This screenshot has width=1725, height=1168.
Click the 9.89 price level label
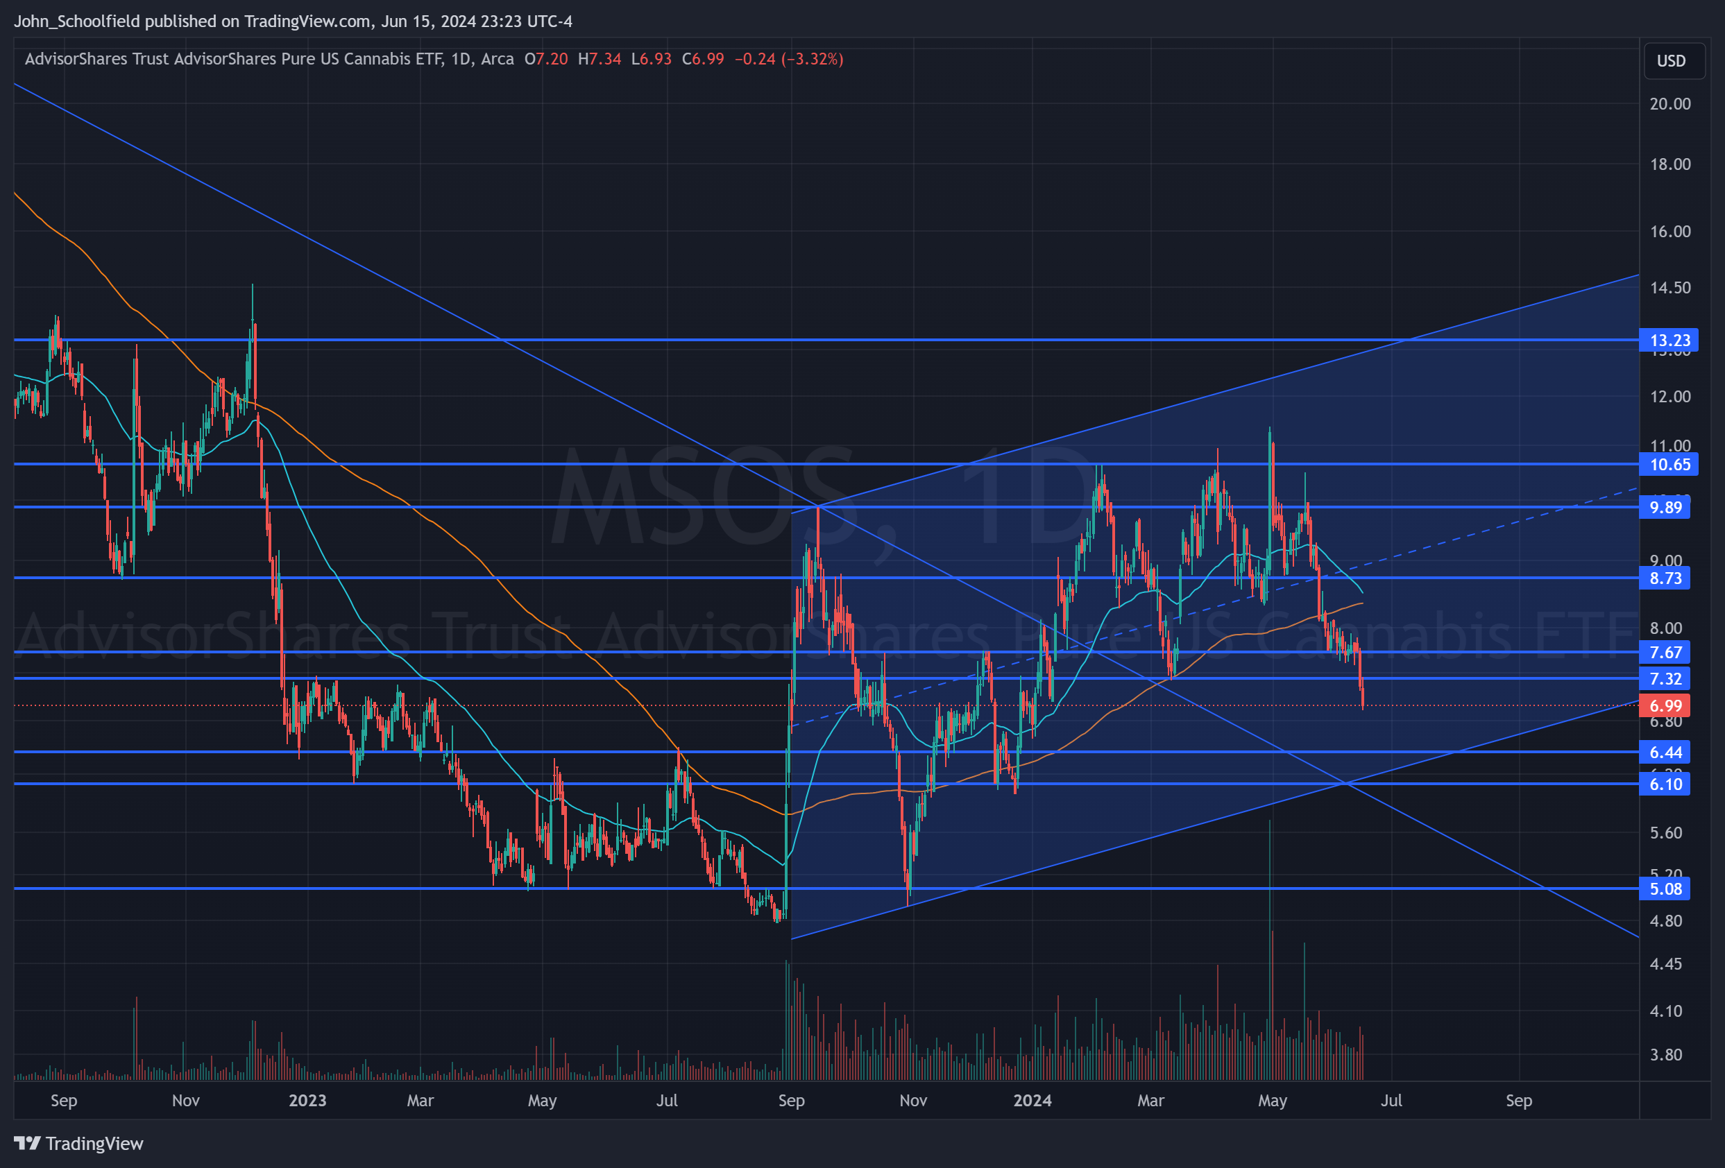[x=1664, y=508]
